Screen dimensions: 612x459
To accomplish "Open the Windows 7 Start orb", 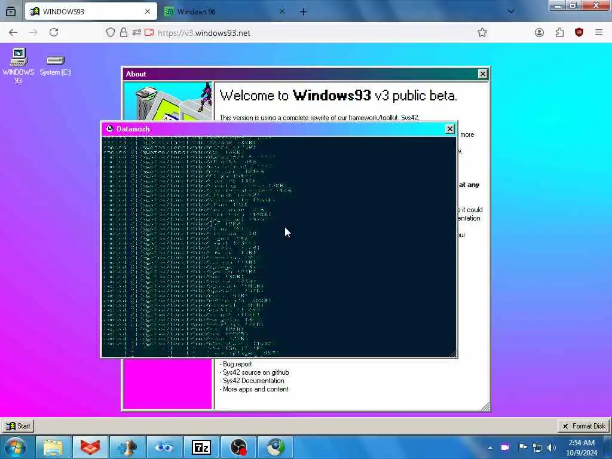I will click(15, 447).
